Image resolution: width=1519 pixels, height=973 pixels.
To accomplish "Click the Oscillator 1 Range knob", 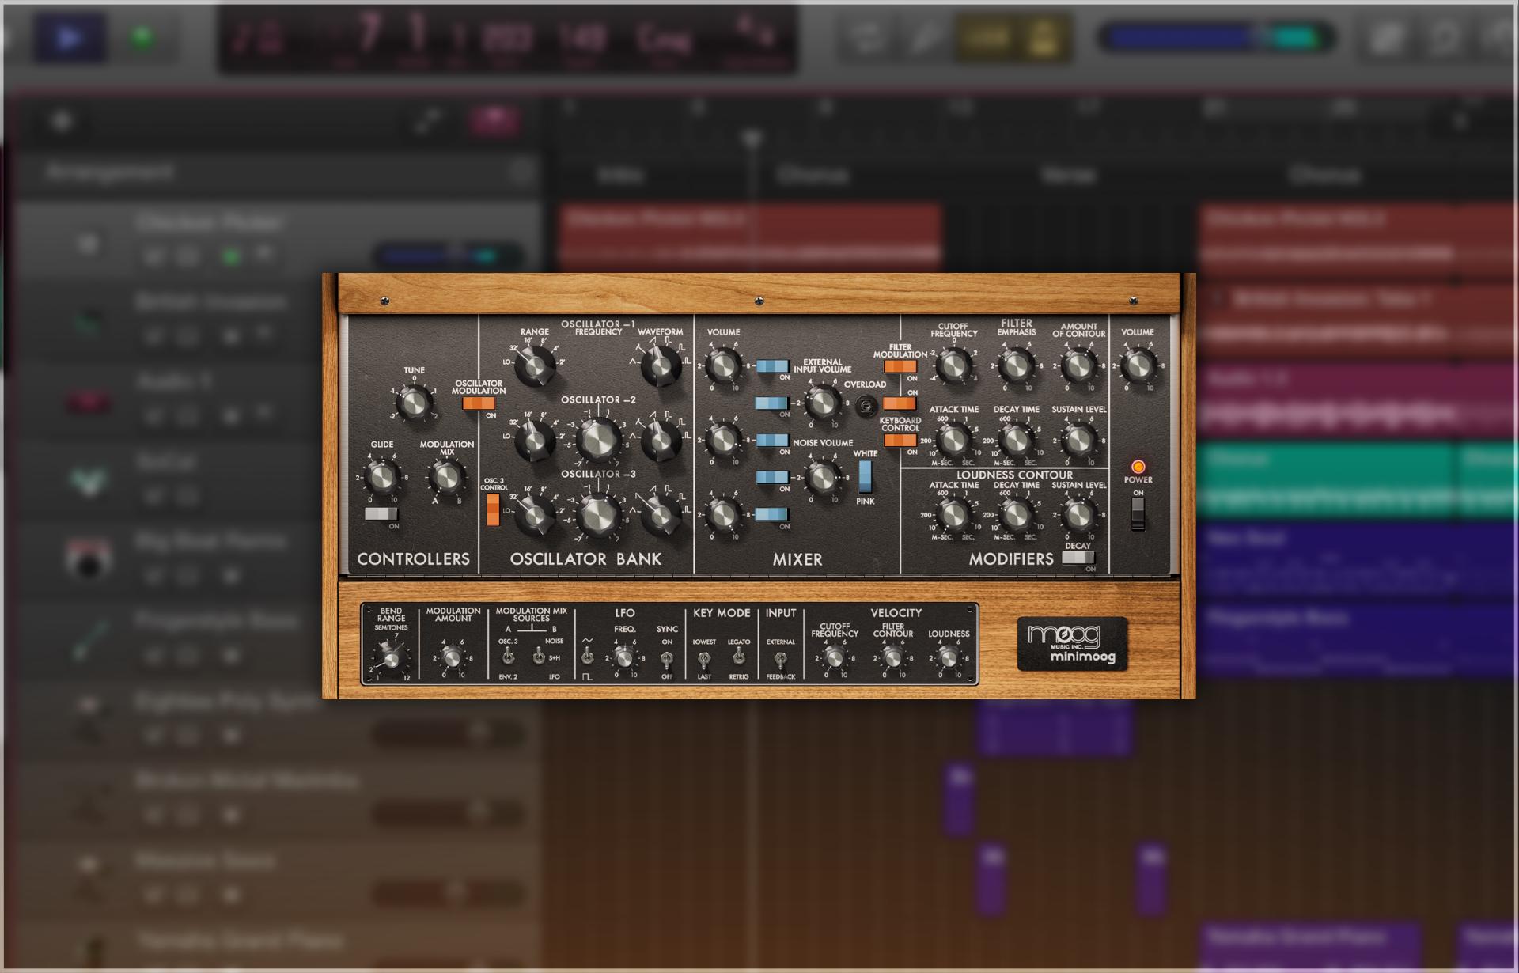I will (x=534, y=365).
